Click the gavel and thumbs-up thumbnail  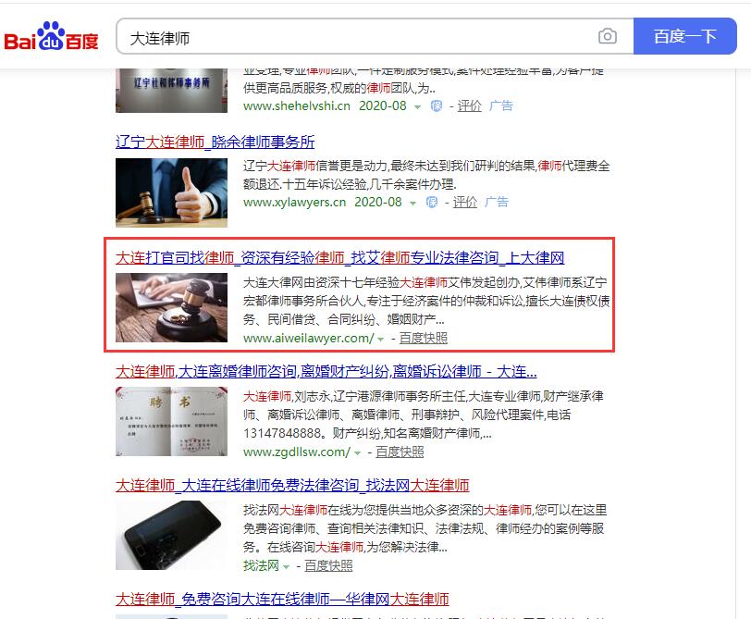click(x=171, y=192)
